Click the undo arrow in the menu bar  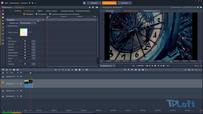coord(32,3)
